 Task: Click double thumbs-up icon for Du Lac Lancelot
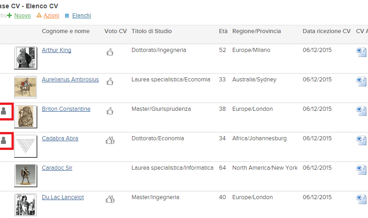pyautogui.click(x=110, y=199)
